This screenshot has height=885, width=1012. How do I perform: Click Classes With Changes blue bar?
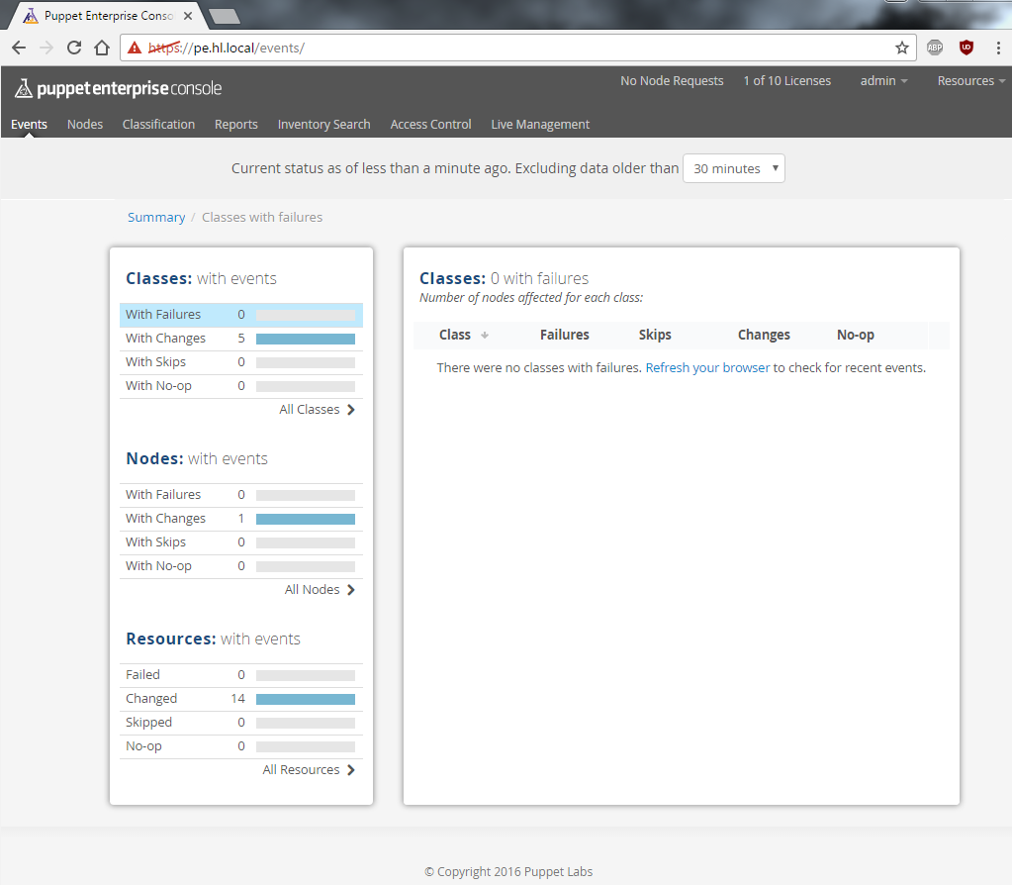pyautogui.click(x=306, y=340)
